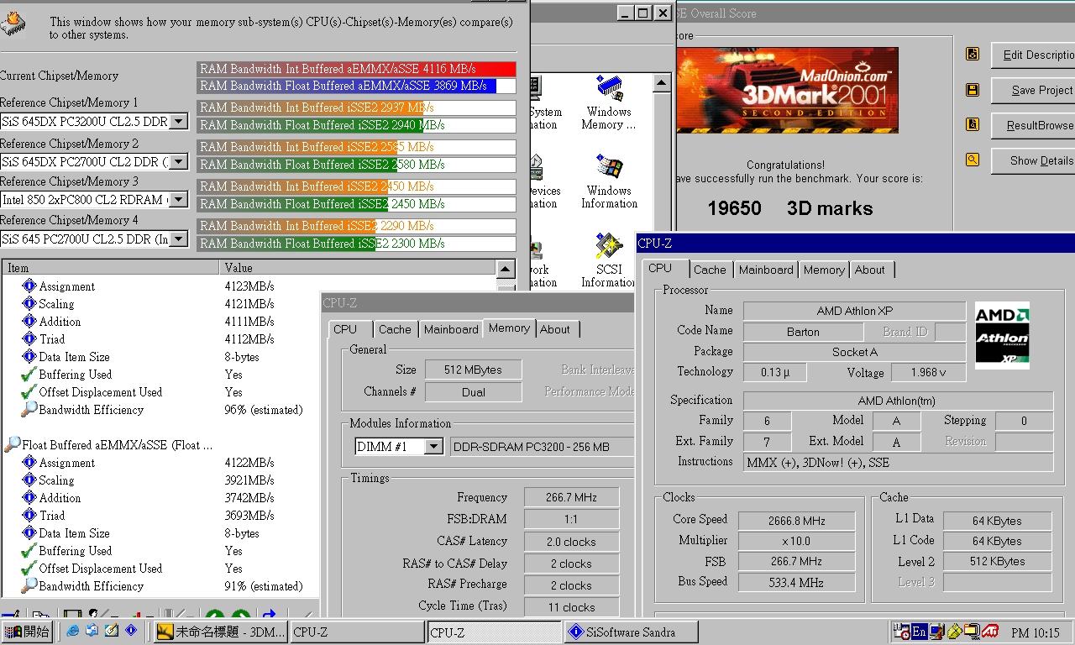Image resolution: width=1075 pixels, height=645 pixels.
Task: Switch to the Cache tab in the CPU-Z memory window
Action: point(395,329)
